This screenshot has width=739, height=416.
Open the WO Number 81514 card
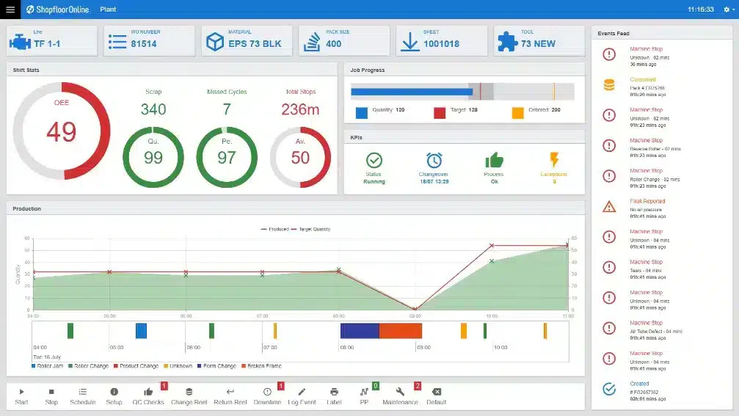149,41
